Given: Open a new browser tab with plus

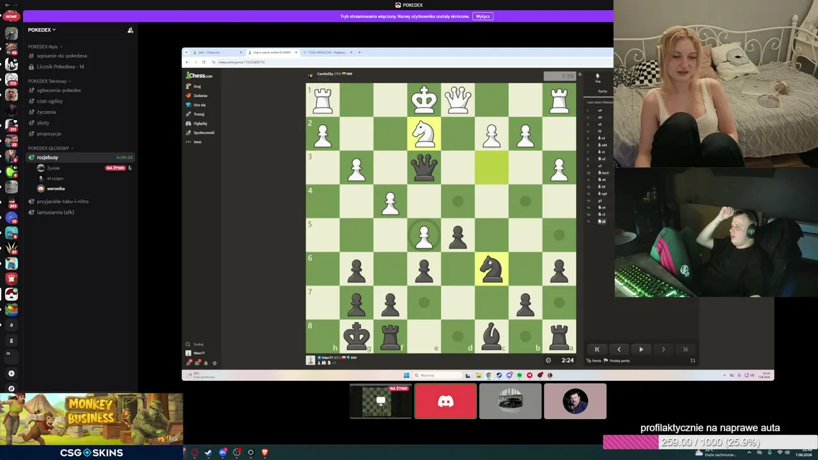Looking at the screenshot, I should click(x=360, y=52).
